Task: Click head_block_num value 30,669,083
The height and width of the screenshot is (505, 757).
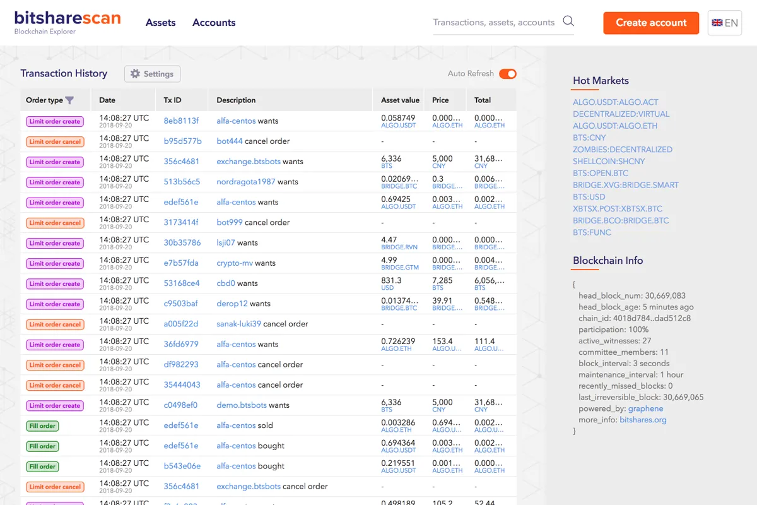Action: 665,295
